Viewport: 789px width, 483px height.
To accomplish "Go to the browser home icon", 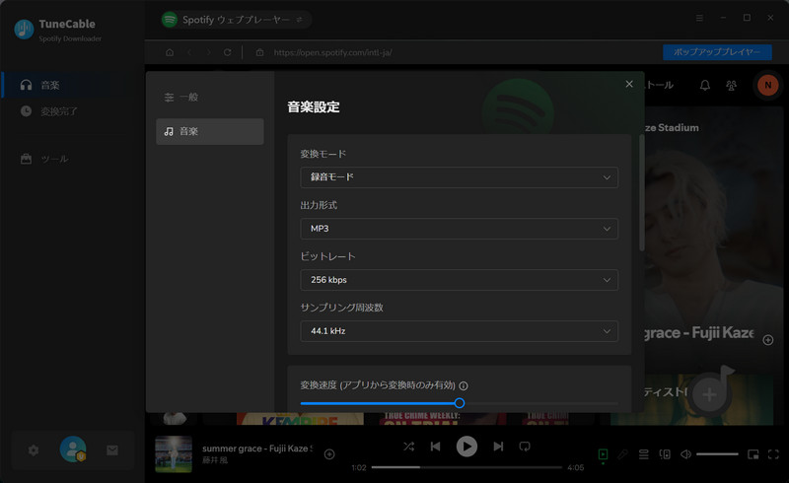I will 170,52.
